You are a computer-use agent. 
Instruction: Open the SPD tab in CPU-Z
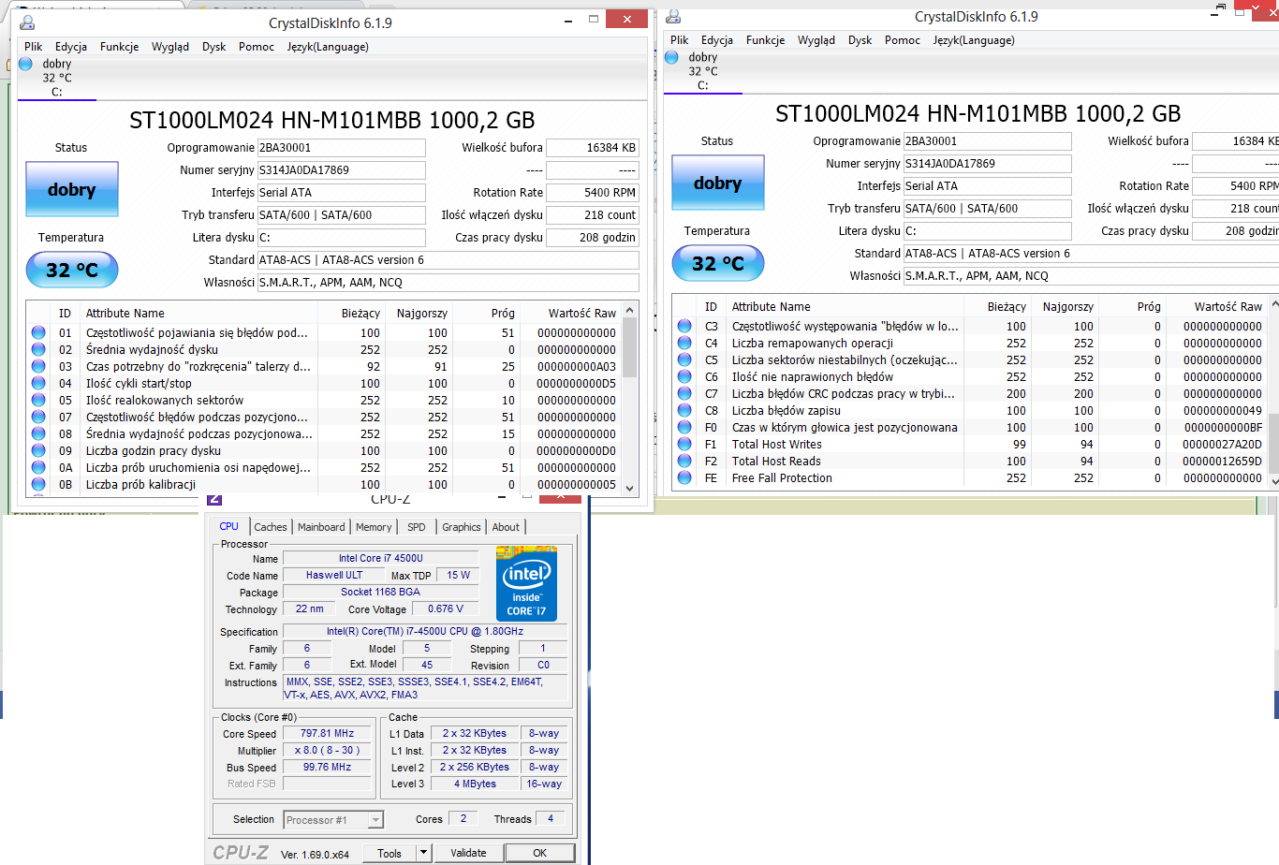(417, 527)
